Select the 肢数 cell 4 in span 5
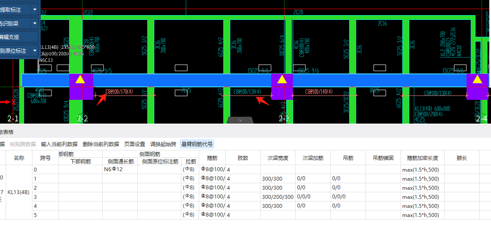Screen dimensions: 491x239 coord(242,215)
